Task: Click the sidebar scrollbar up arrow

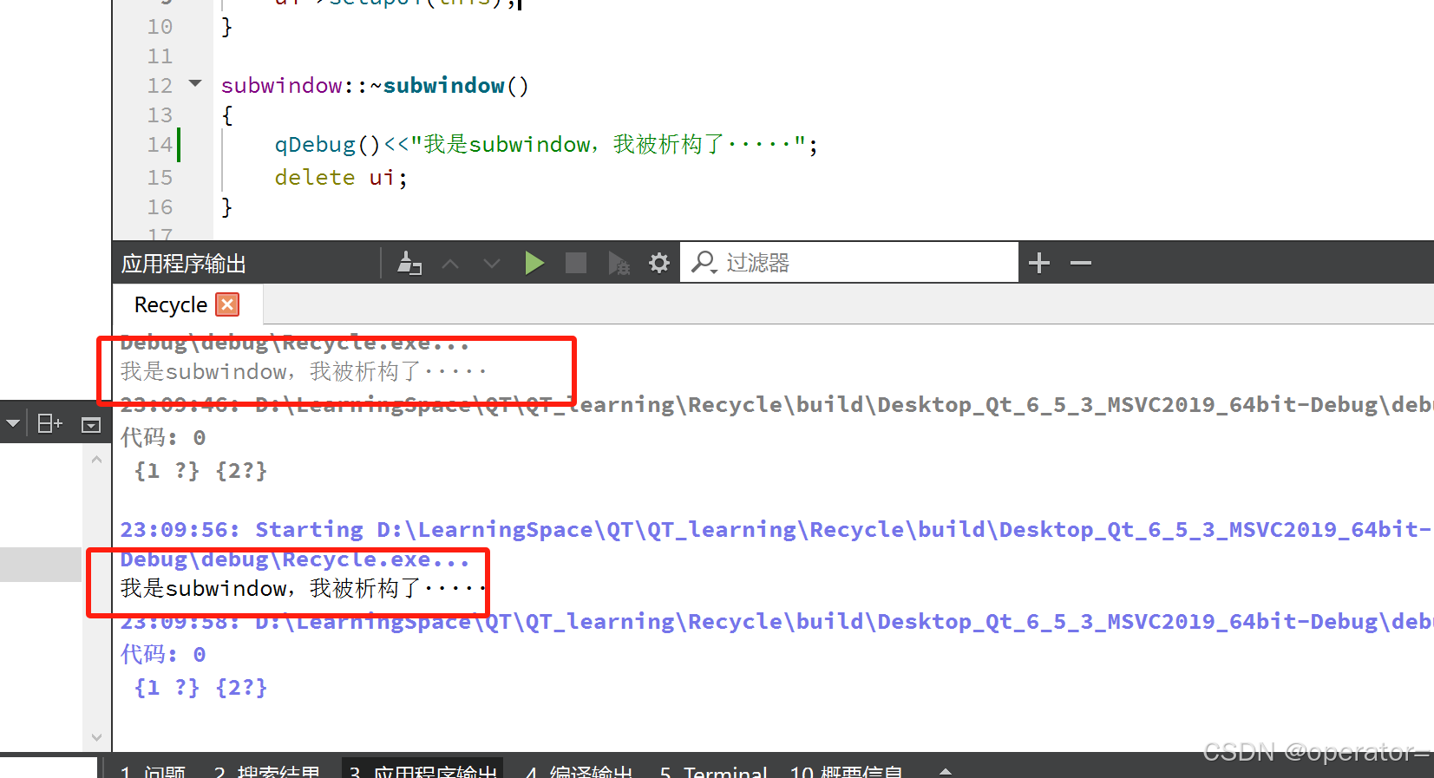Action: (96, 460)
